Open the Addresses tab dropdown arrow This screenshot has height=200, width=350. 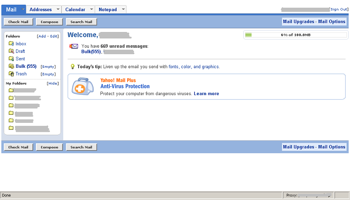click(x=58, y=9)
